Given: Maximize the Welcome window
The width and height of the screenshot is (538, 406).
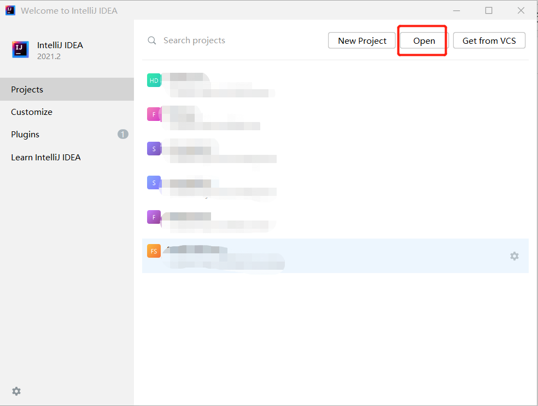Looking at the screenshot, I should pos(489,10).
